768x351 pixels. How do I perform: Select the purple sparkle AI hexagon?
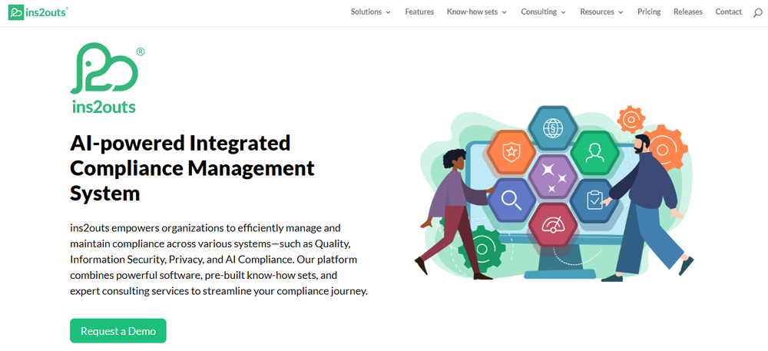pos(553,177)
